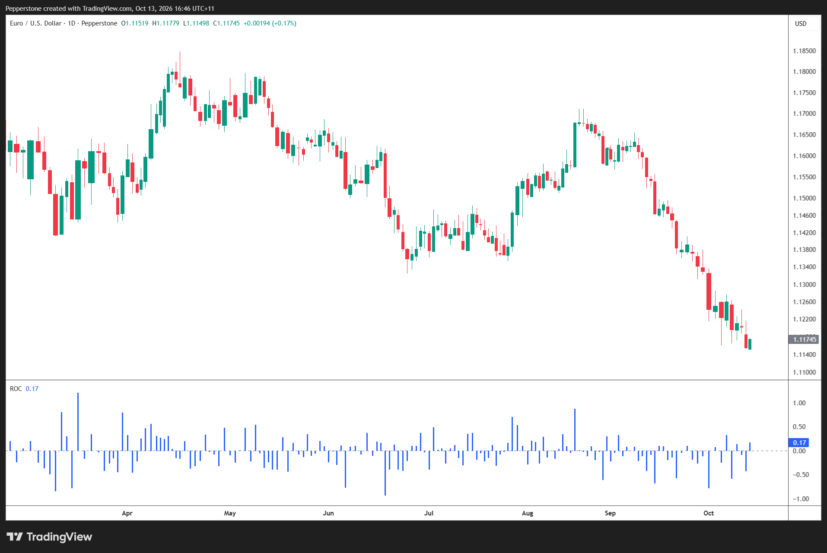Click the Jul label on time axis
This screenshot has width=827, height=553.
429,513
